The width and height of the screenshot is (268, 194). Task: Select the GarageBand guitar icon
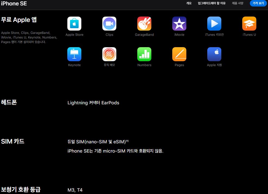pyautogui.click(x=144, y=24)
